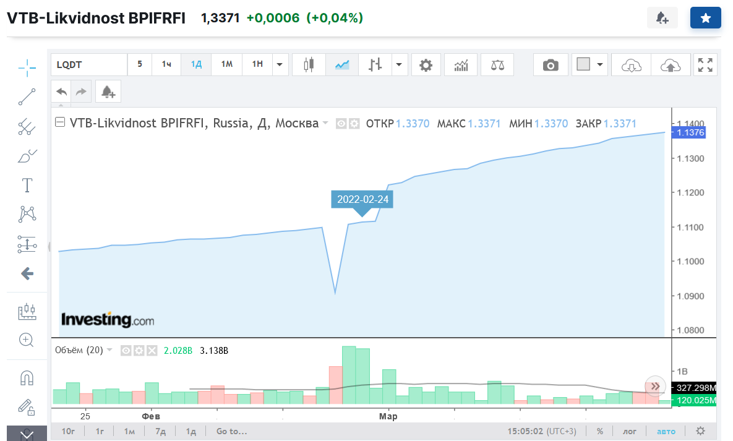The image size is (733, 441).
Task: Select the 1Д daily interval
Action: coord(196,64)
